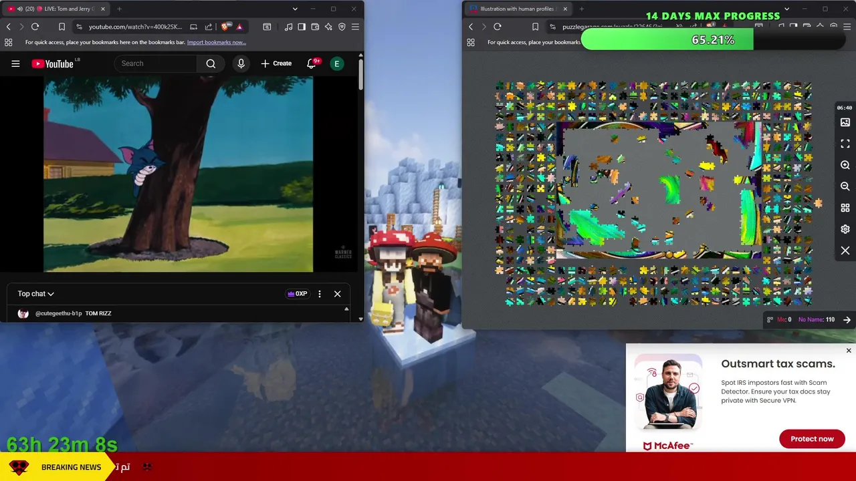Click the McAfee logo in the ad
The width and height of the screenshot is (856, 481).
[x=667, y=446]
